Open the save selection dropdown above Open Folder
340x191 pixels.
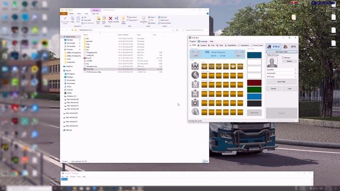click(282, 76)
